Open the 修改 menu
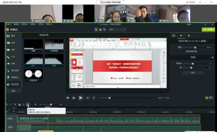Image resolution: width=217 pixels, height=132 pixels. click(25, 24)
